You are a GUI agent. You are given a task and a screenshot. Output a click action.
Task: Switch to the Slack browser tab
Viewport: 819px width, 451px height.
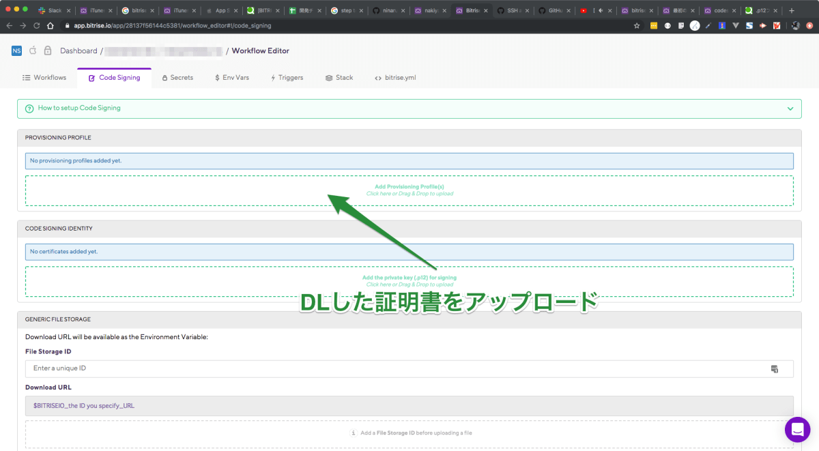(x=53, y=11)
